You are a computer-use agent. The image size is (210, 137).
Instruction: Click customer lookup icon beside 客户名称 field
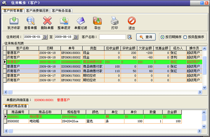pyautogui.click(x=130, y=37)
